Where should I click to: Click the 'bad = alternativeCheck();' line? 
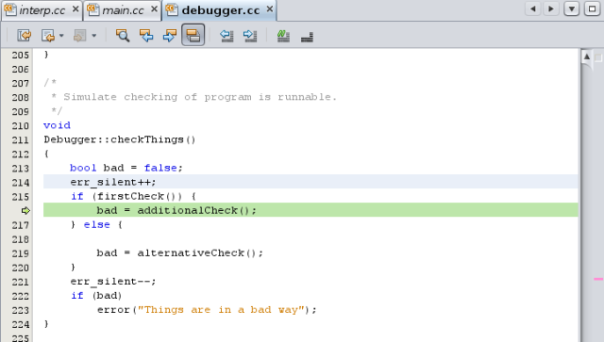179,253
